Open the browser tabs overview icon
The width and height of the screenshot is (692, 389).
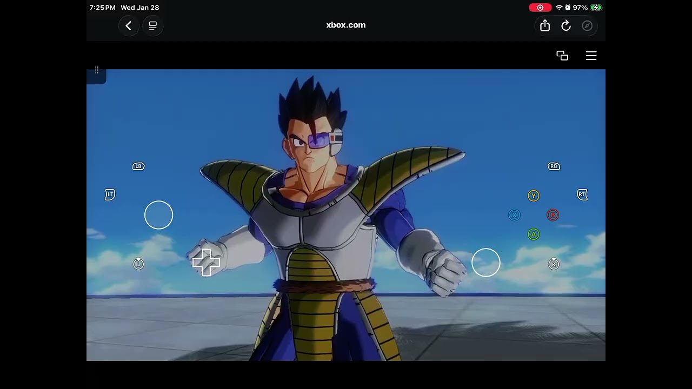153,25
